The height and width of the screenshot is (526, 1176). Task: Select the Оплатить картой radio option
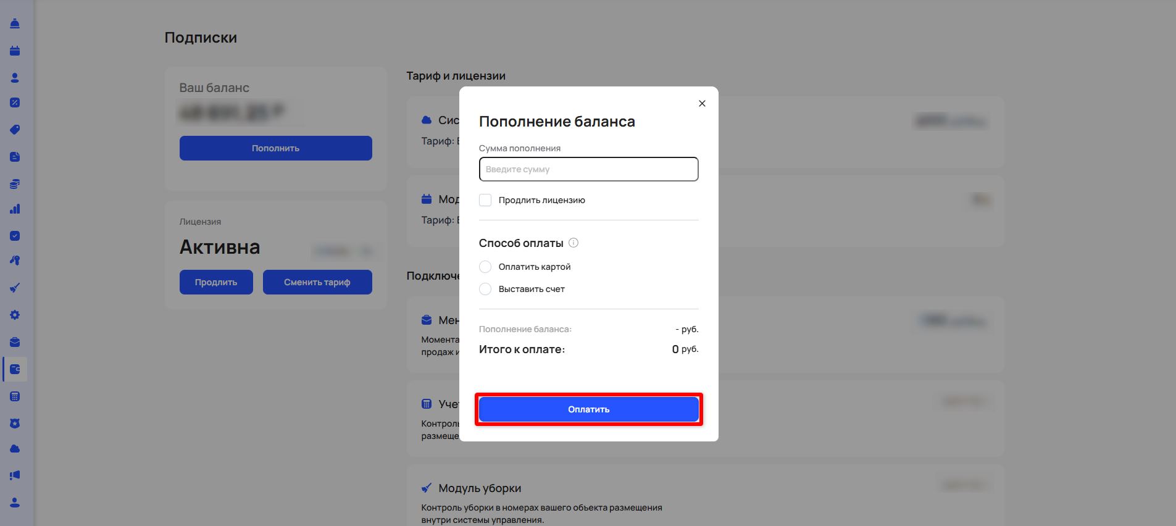[485, 267]
